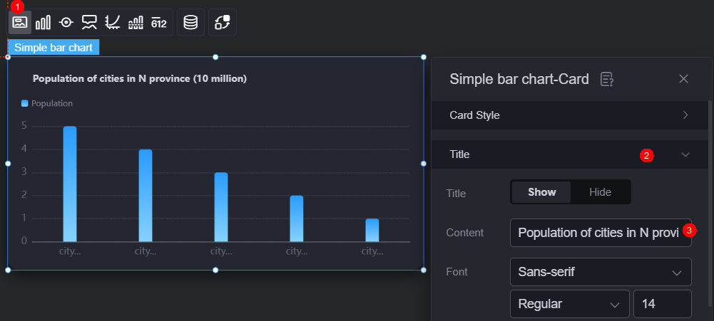The width and height of the screenshot is (714, 321).
Task: Toggle the Population legend entry
Action: point(47,103)
